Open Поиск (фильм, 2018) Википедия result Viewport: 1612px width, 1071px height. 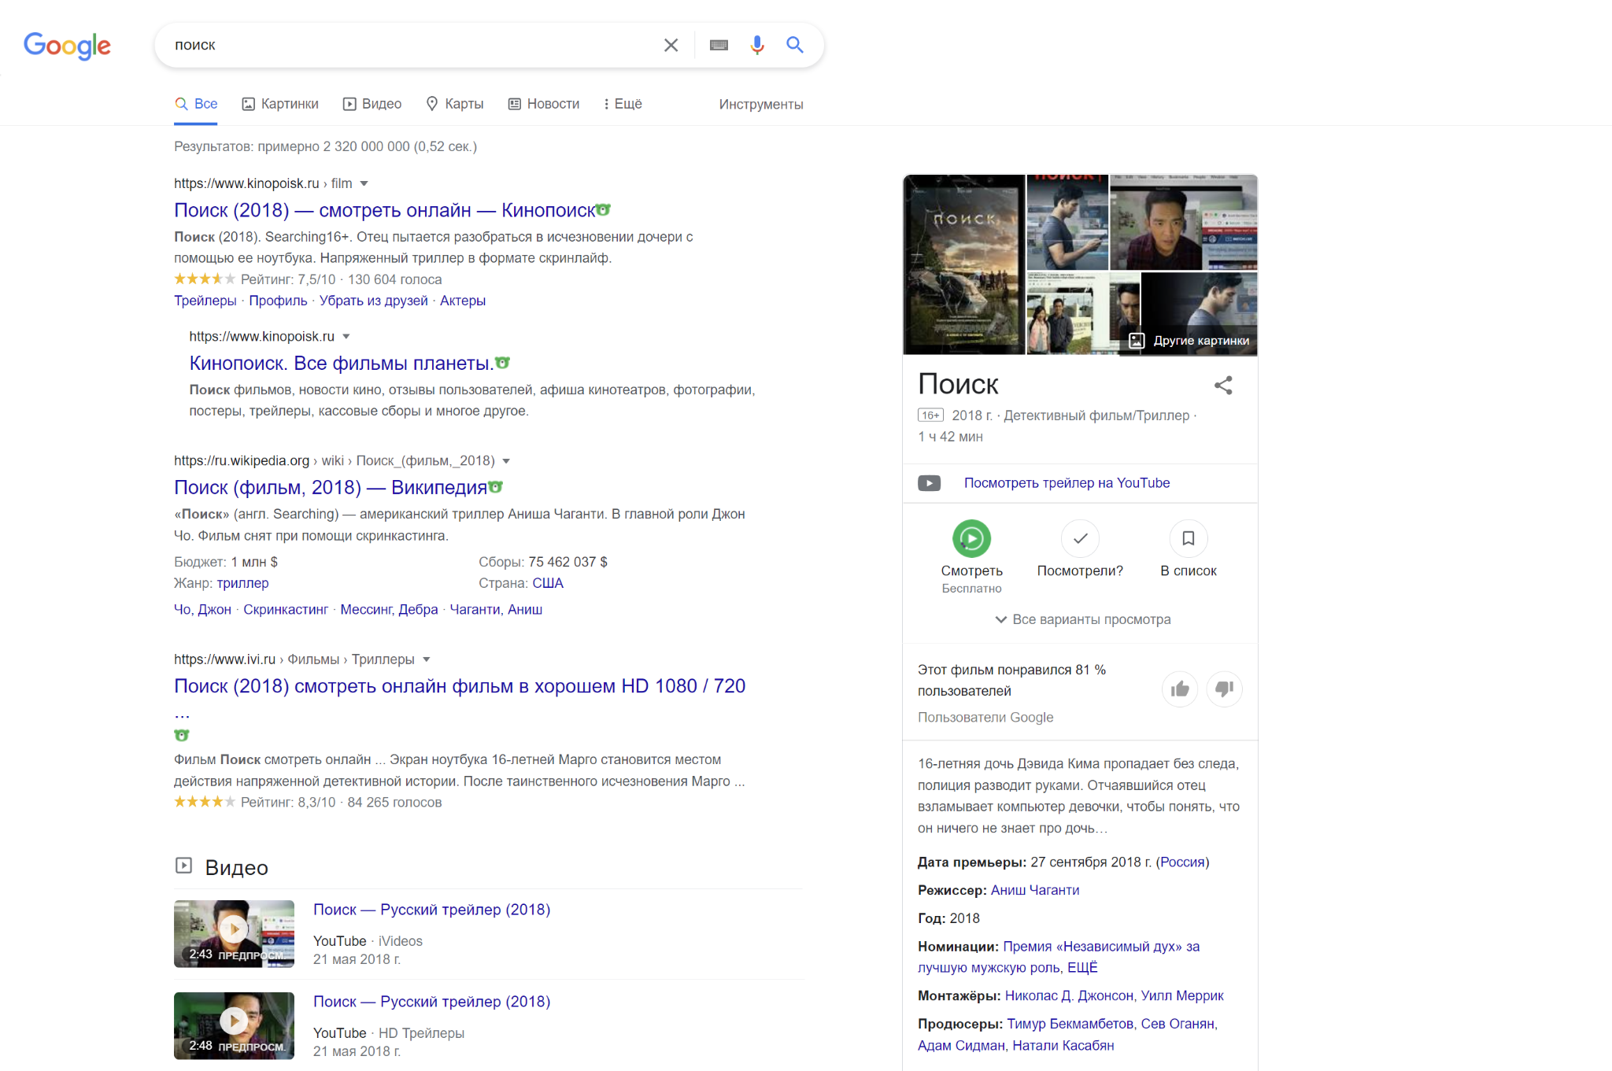click(331, 487)
